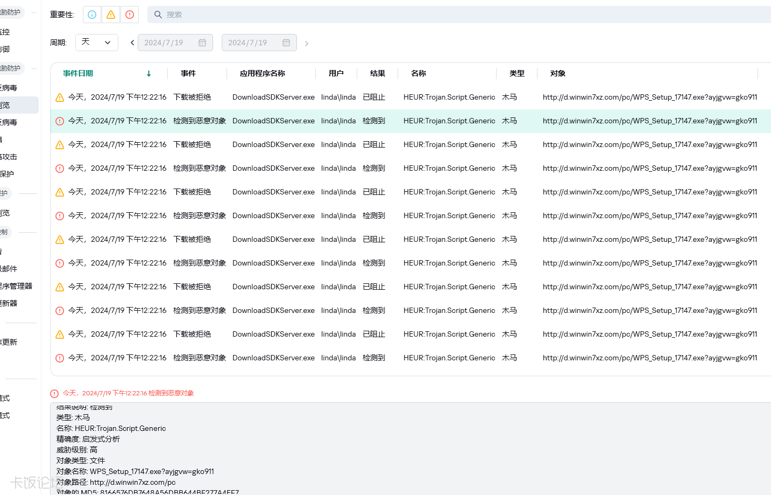Click the sort descending arrow in 事件日期 header
The image size is (771, 495).
click(148, 74)
